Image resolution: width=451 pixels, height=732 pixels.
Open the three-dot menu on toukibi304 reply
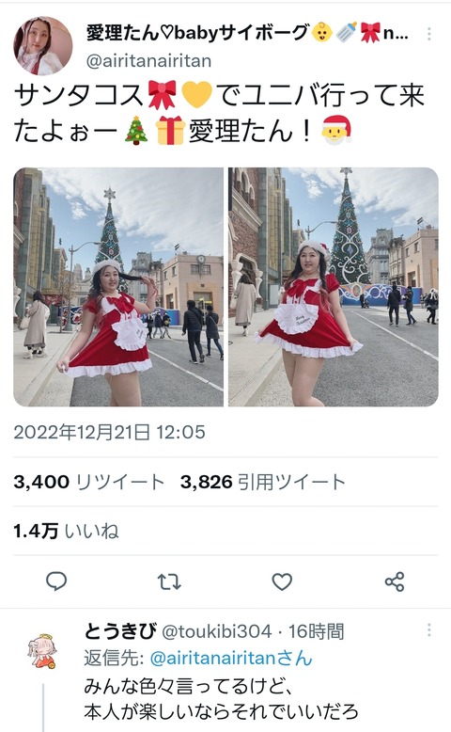(429, 630)
